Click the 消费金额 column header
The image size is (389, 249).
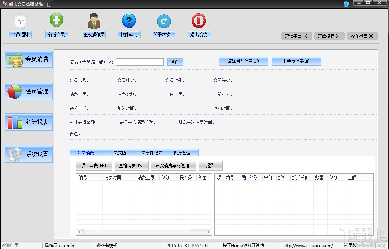pos(148,177)
